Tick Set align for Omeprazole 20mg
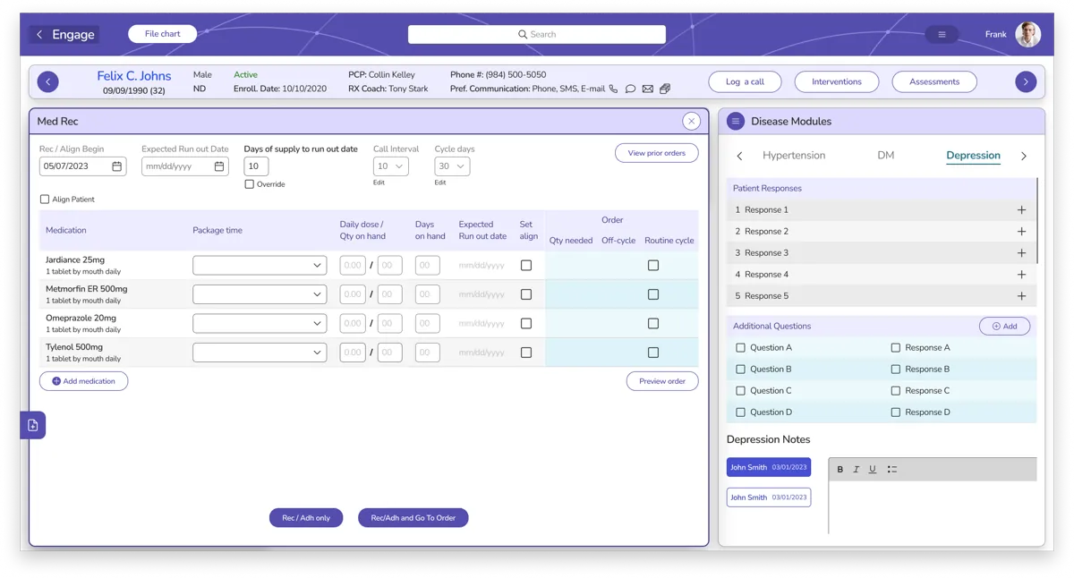Image resolution: width=1074 pixels, height=578 pixels. (526, 324)
